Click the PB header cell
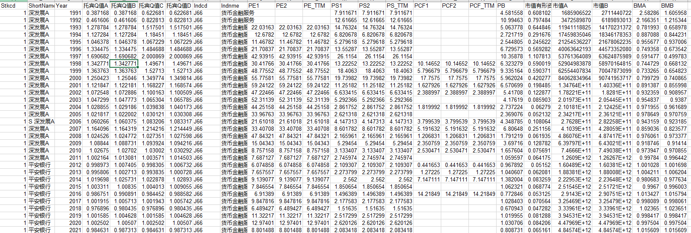Screen dimensions: 691x233 (x=510, y=6)
